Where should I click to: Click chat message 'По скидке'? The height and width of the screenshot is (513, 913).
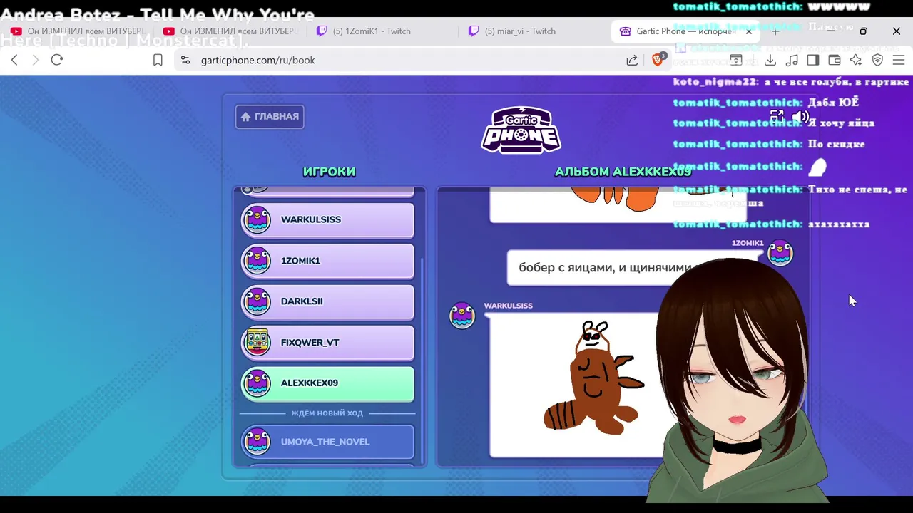769,144
